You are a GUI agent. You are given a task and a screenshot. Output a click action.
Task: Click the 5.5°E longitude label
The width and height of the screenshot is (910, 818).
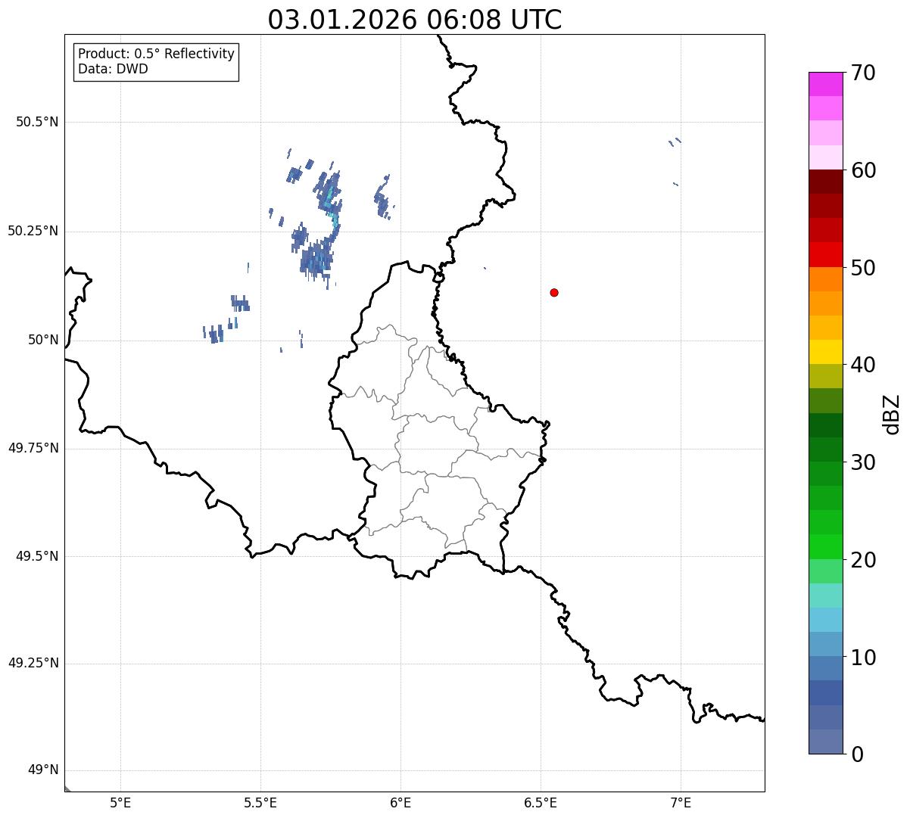[x=260, y=803]
